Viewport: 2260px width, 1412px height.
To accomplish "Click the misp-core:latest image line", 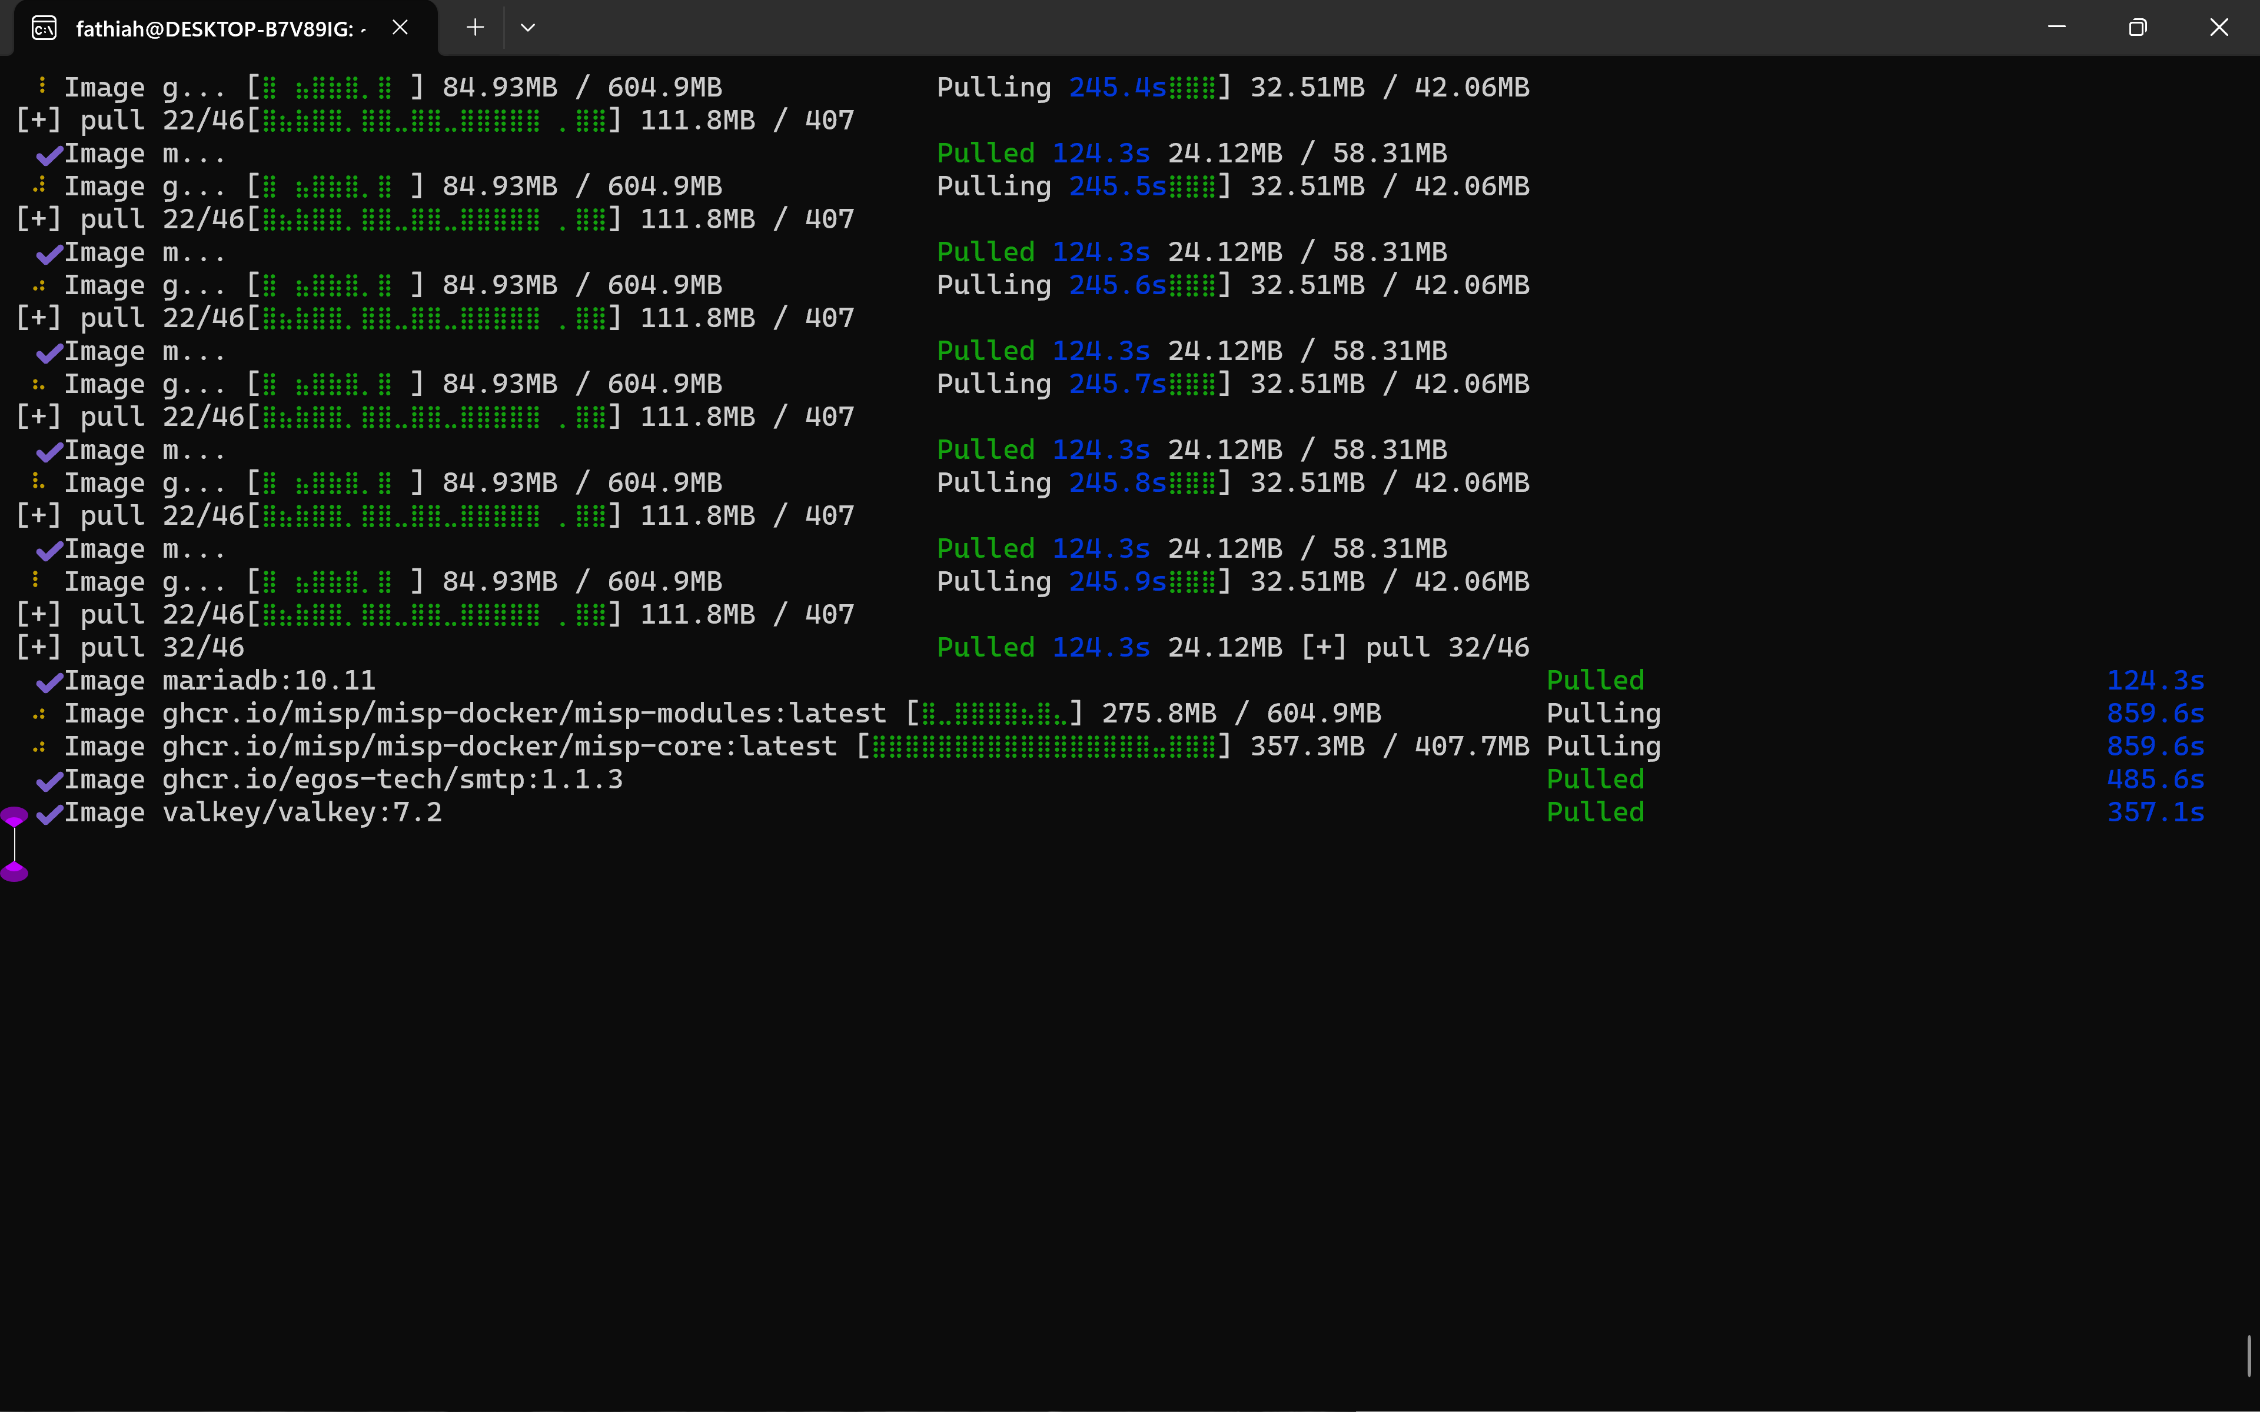I will click(x=1121, y=746).
